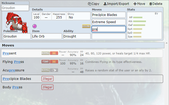Choose the move Body Press
Screen dimensions: 169x105
tap(82, 87)
